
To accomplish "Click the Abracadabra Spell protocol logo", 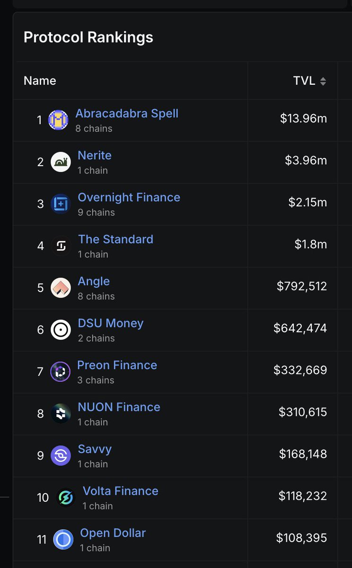I will [x=58, y=120].
